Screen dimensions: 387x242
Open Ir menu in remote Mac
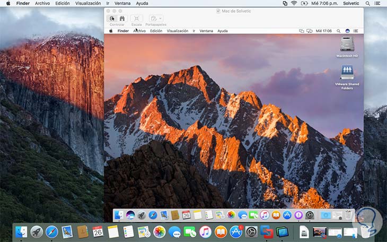(194, 31)
